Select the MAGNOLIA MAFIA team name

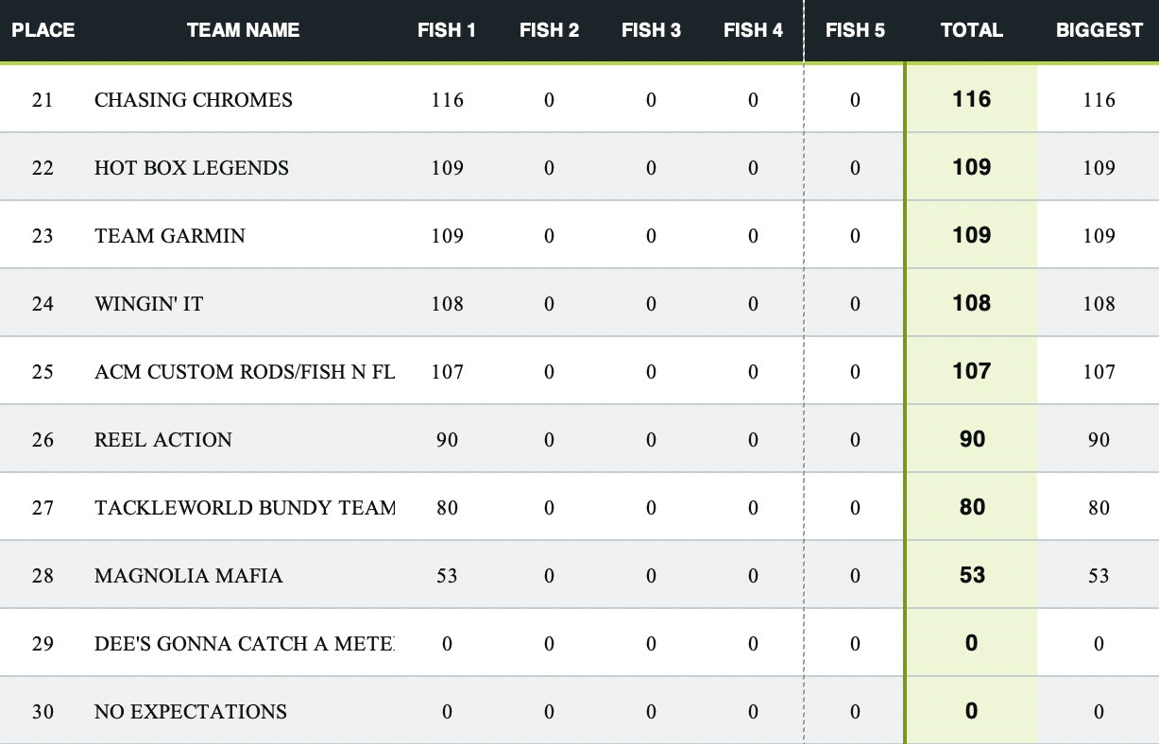pyautogui.click(x=189, y=576)
